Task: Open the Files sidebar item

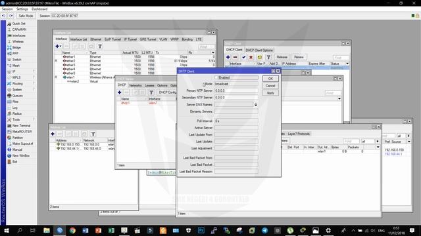Action: click(x=15, y=102)
